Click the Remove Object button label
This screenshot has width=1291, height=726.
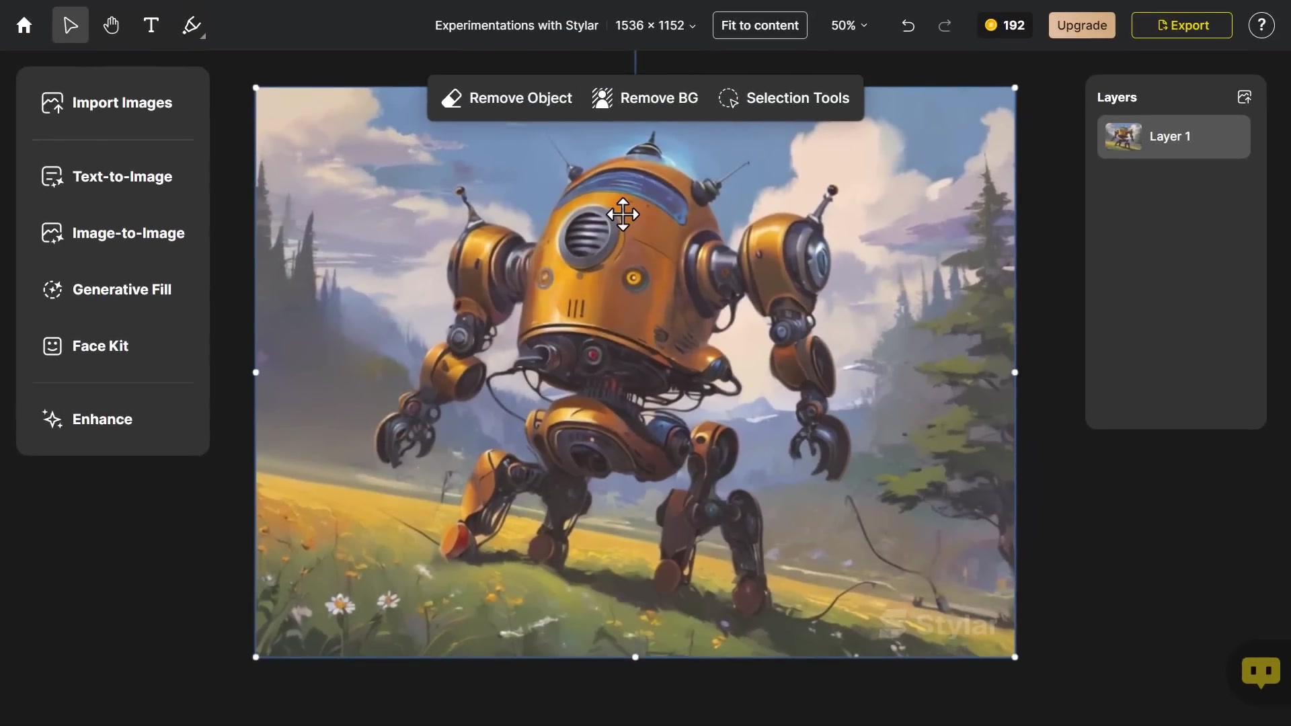tap(520, 98)
